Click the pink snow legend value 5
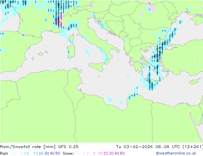This screenshot has height=156, width=203. coord(94,153)
